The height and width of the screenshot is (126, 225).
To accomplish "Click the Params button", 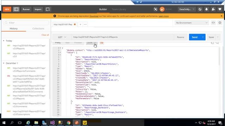I will click(x=180, y=37).
